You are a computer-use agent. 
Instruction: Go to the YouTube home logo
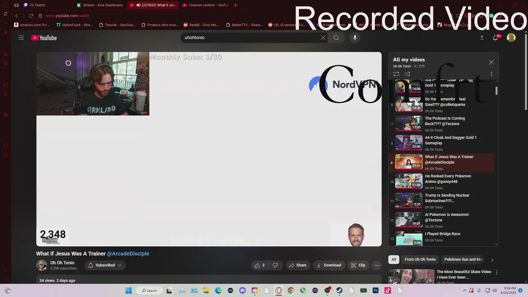(x=44, y=38)
